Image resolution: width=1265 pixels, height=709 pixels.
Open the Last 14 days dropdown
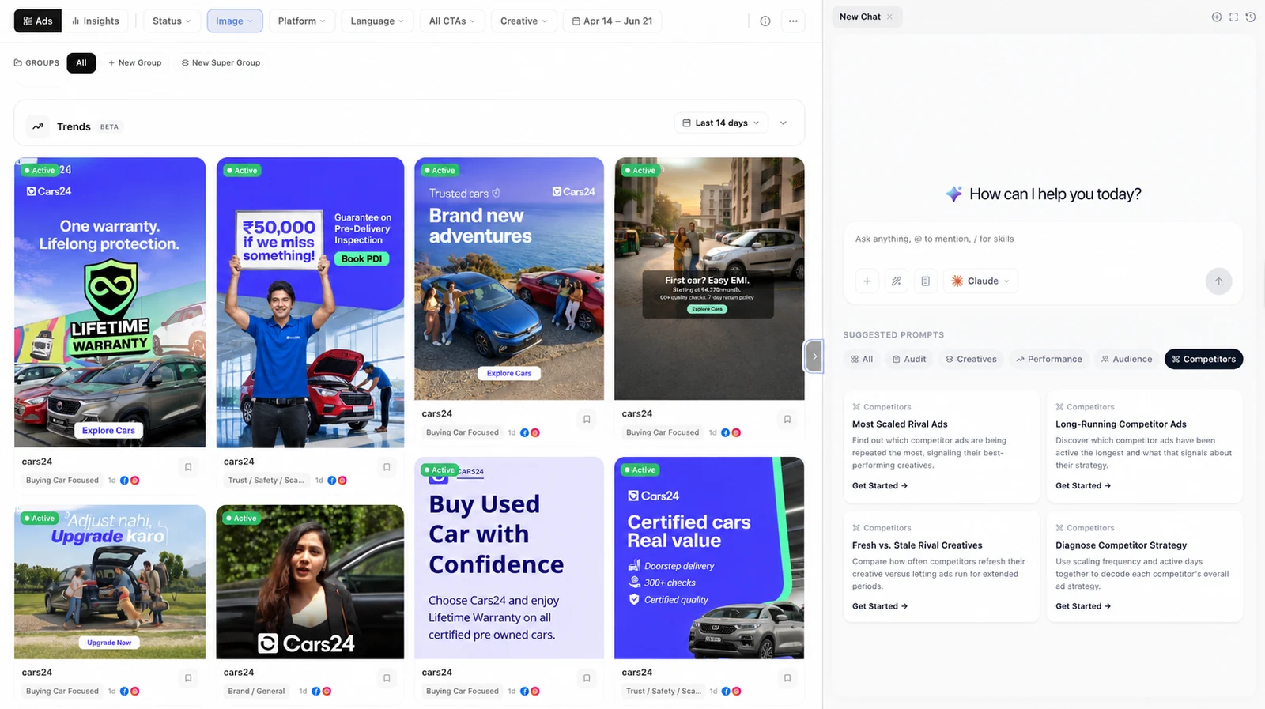tap(721, 123)
